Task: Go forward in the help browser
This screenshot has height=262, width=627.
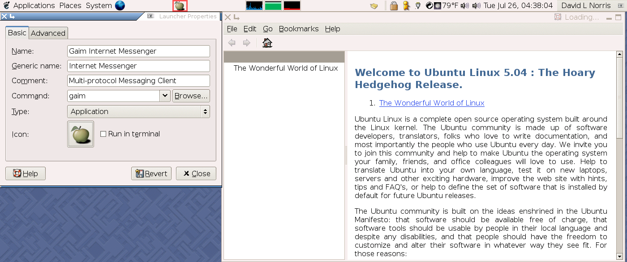Action: pyautogui.click(x=246, y=43)
